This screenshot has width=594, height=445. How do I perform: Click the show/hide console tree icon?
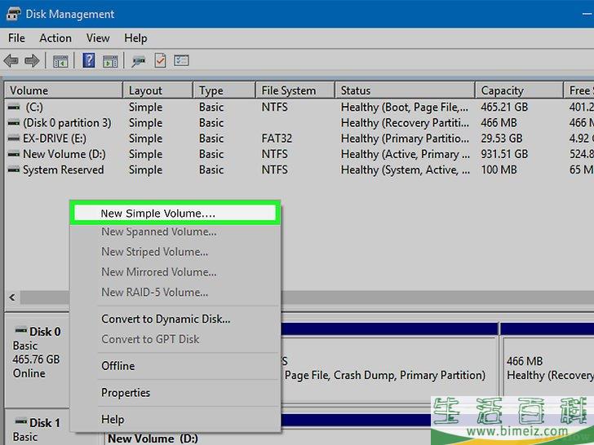point(60,61)
